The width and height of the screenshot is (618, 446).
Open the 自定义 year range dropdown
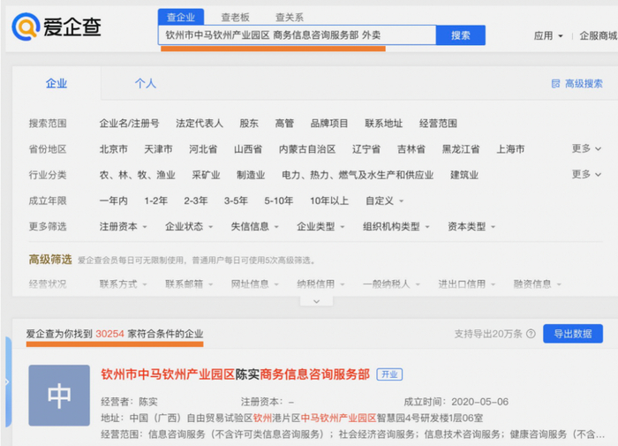click(x=384, y=201)
